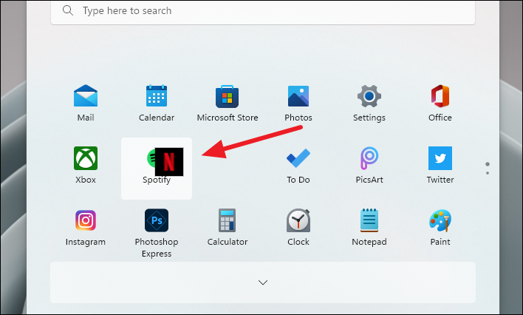The image size is (523, 315).
Task: Click the 'Xbox' label text
Action: pos(86,180)
